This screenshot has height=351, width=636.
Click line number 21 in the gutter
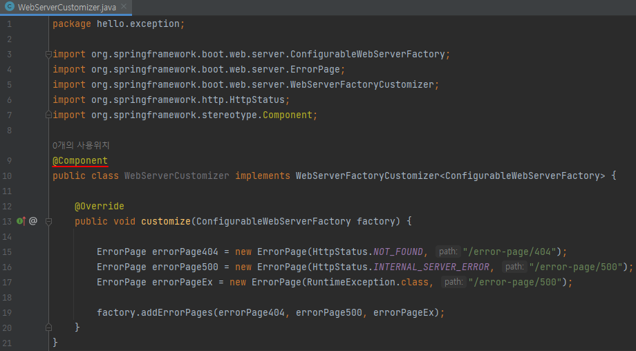click(7, 343)
